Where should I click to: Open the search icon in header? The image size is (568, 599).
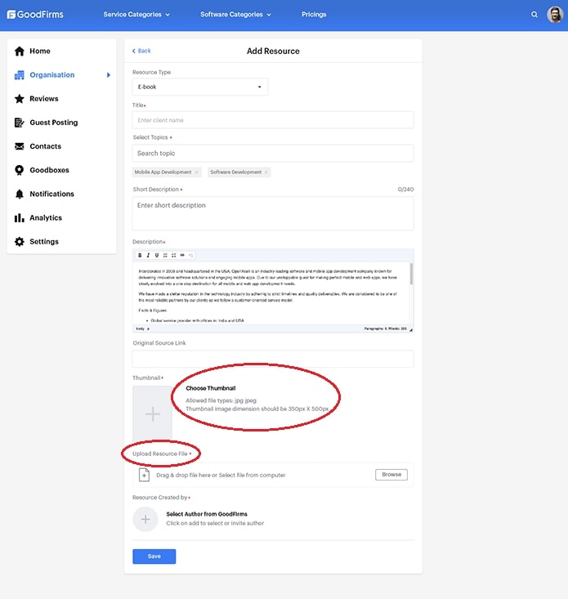[x=534, y=15]
